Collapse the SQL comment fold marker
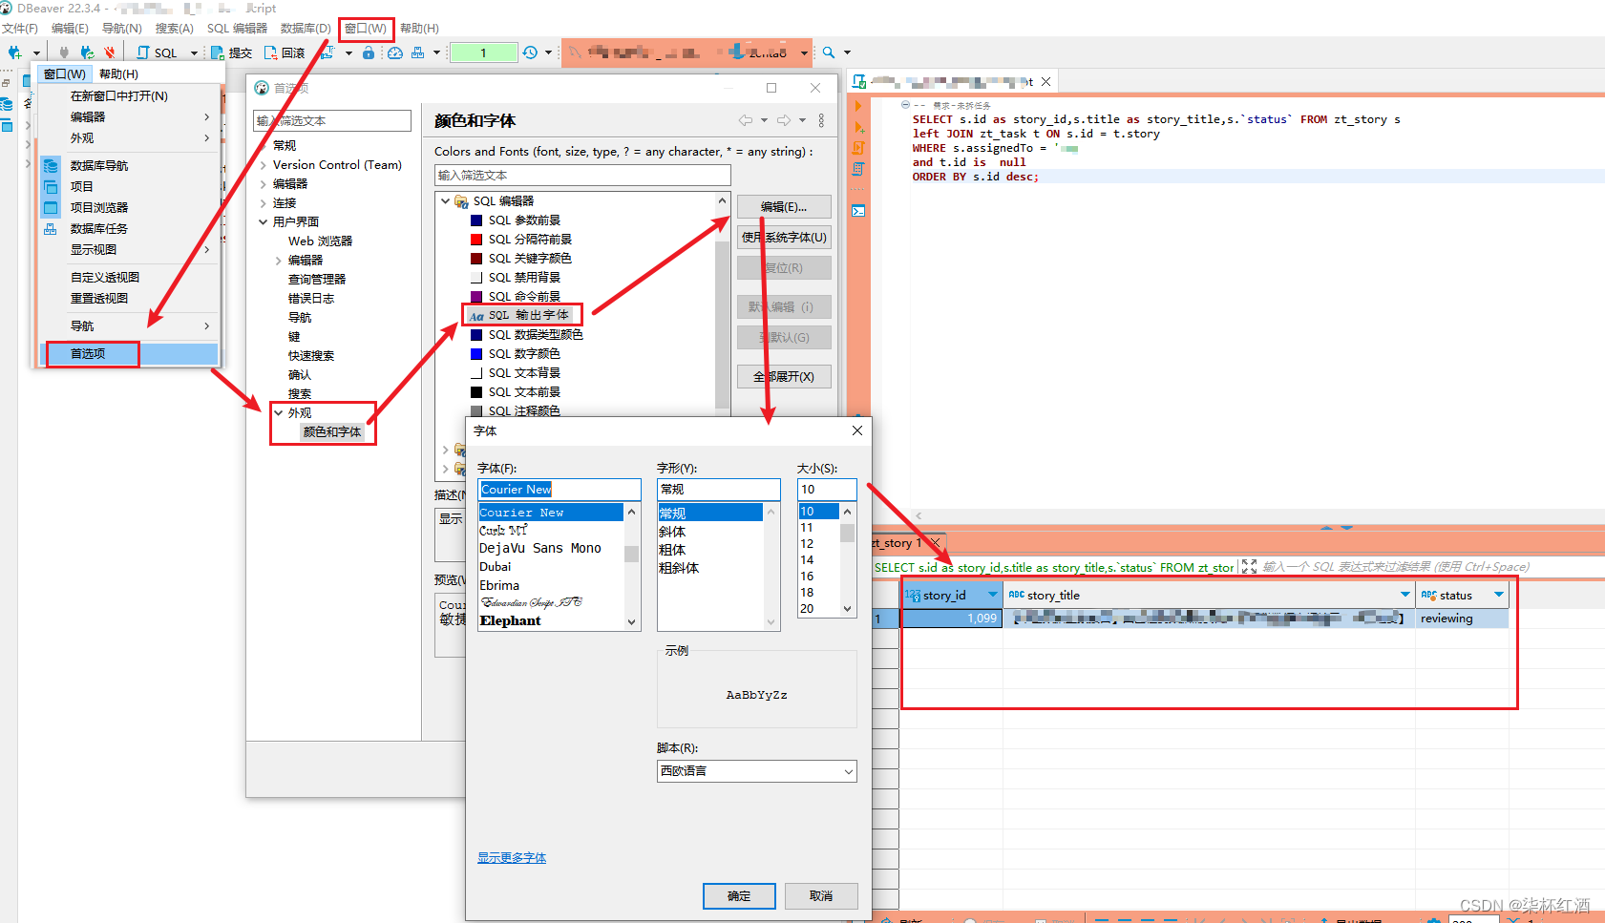This screenshot has height=923, width=1605. (x=904, y=105)
